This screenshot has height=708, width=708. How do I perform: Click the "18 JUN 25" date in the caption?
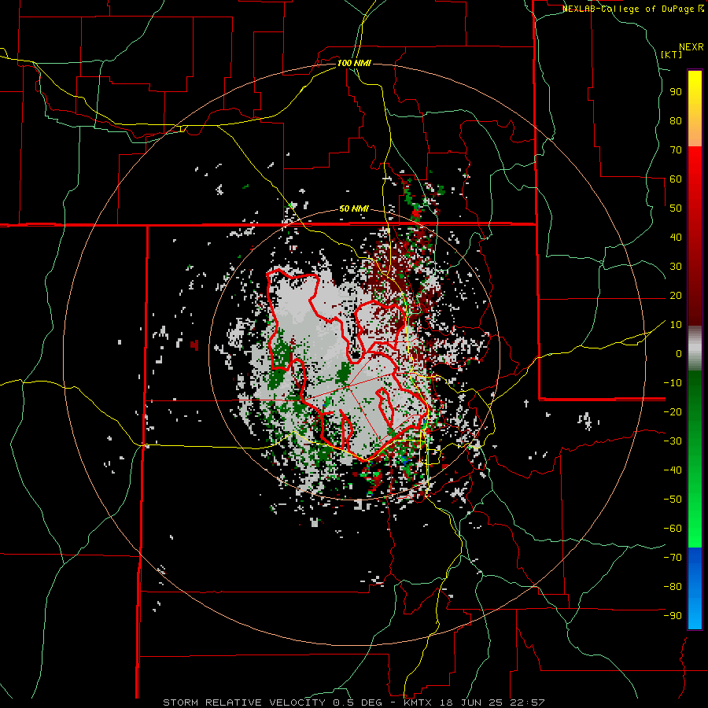(x=471, y=702)
